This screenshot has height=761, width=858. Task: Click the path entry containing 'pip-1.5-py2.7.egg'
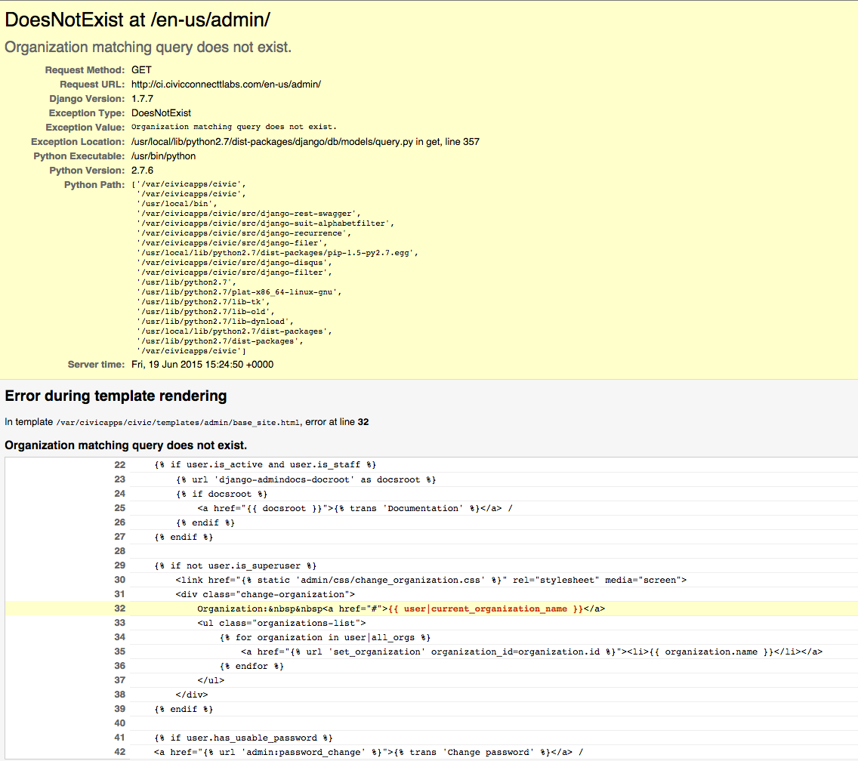(x=277, y=253)
